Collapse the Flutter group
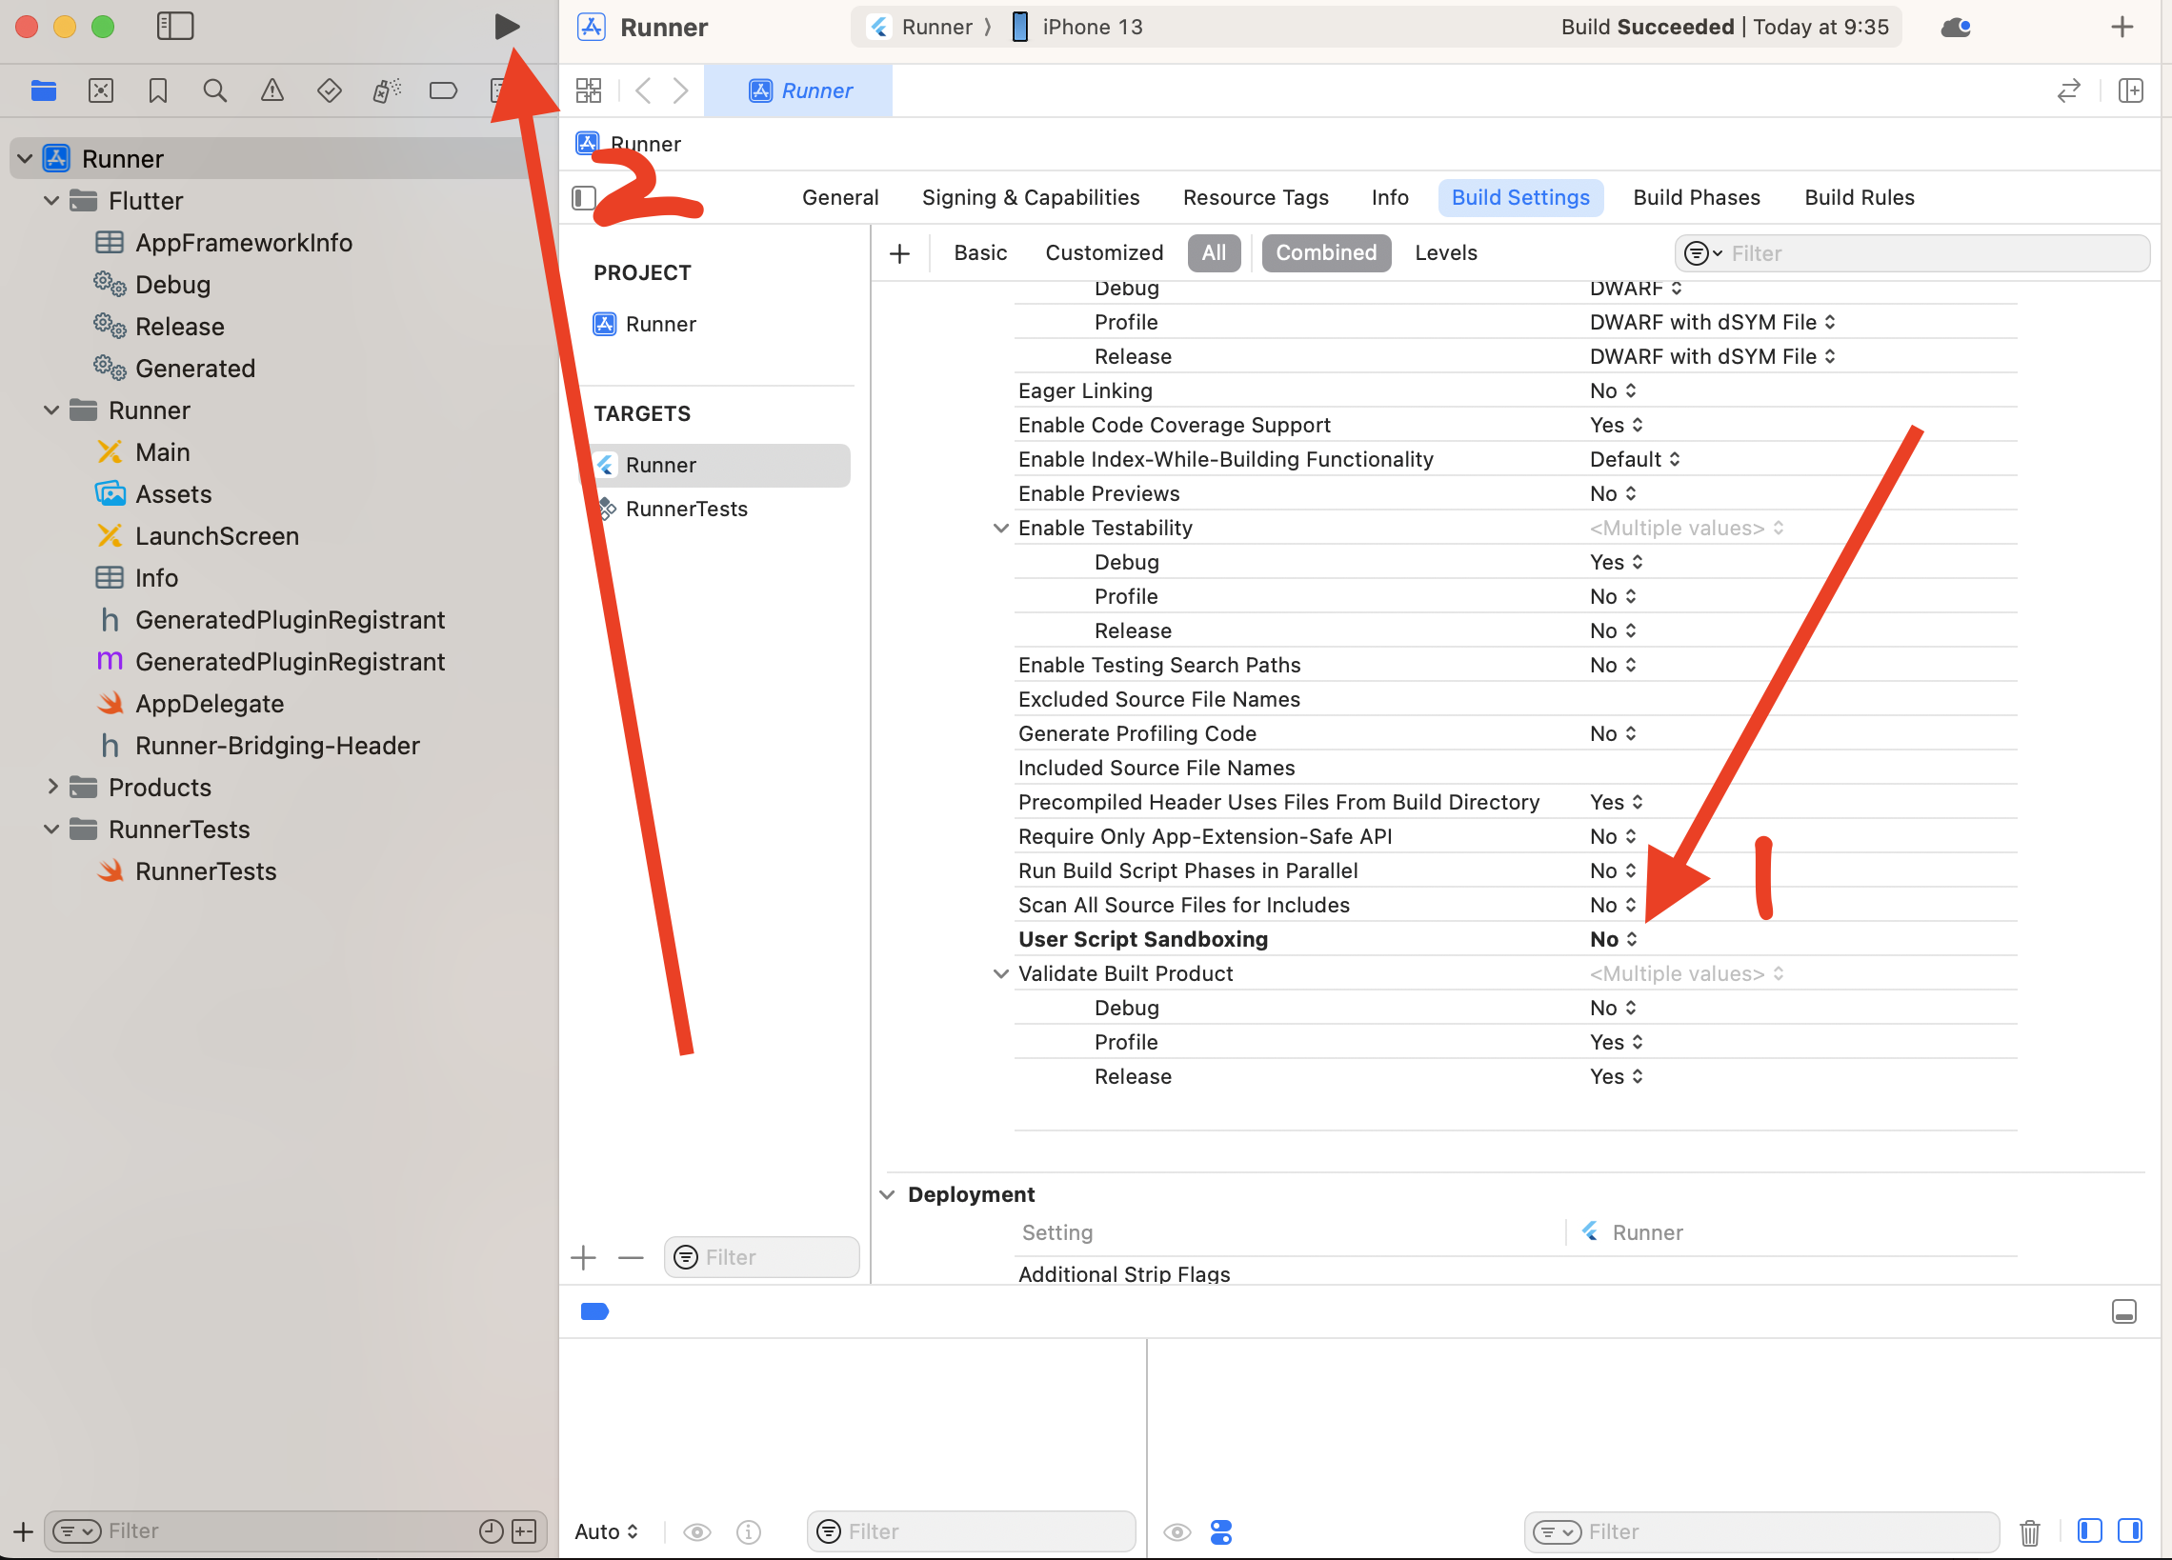 point(51,201)
